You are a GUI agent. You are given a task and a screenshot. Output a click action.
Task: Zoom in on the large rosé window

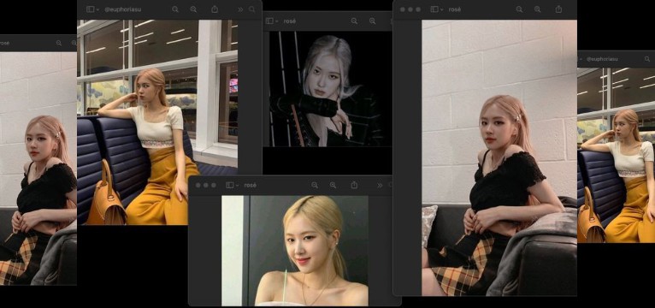pos(538,9)
